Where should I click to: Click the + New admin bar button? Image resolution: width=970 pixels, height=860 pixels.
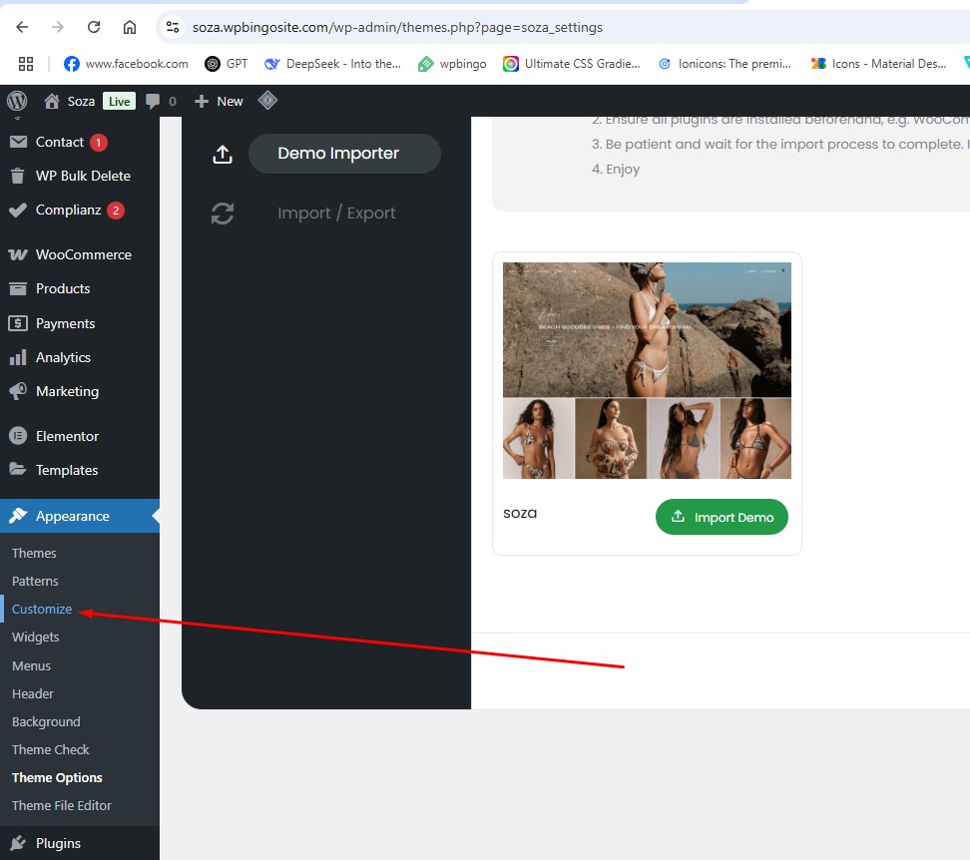(219, 101)
